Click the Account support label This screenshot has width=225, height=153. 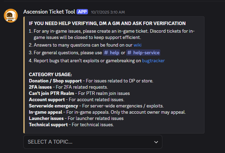pos(47,99)
